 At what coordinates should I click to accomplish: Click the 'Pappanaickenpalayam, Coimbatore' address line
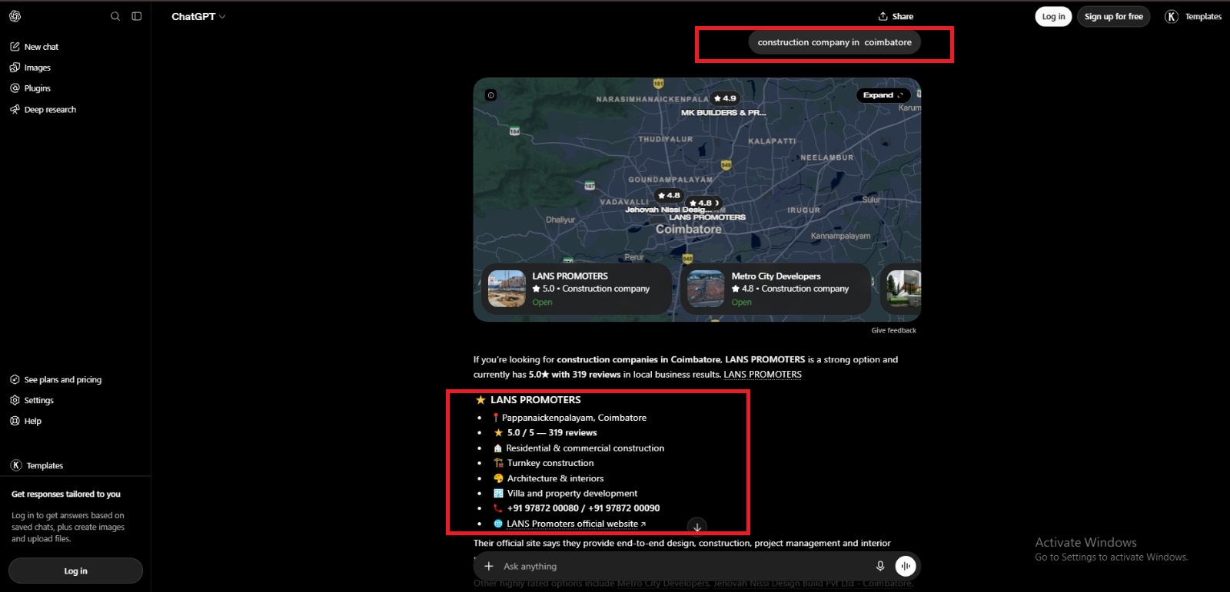tap(574, 418)
